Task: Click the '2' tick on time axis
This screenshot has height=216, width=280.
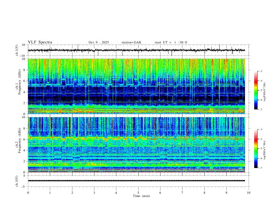Action: pyautogui.click(x=72, y=193)
